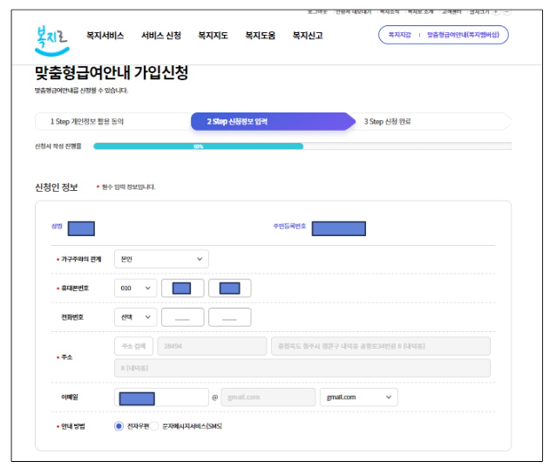Viewport: 550px width, 468px height.
Task: Increase font size with plus icon
Action: tap(495, 12)
